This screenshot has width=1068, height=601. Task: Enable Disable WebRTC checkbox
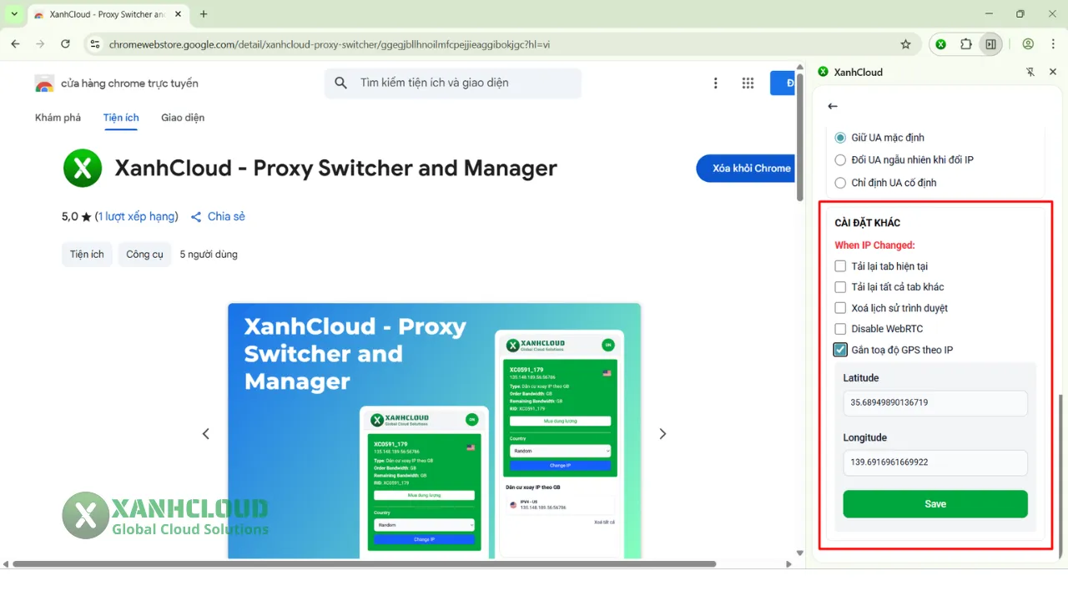click(840, 329)
